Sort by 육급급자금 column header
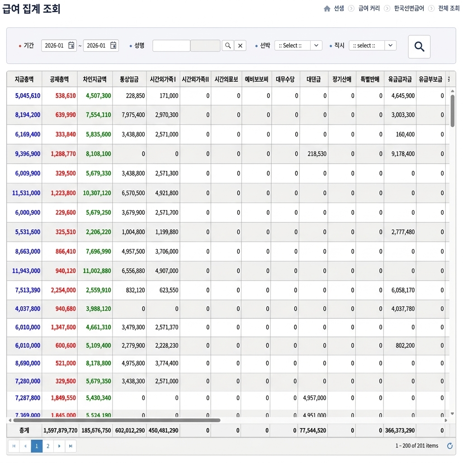This screenshot has width=463, height=463. (x=400, y=79)
